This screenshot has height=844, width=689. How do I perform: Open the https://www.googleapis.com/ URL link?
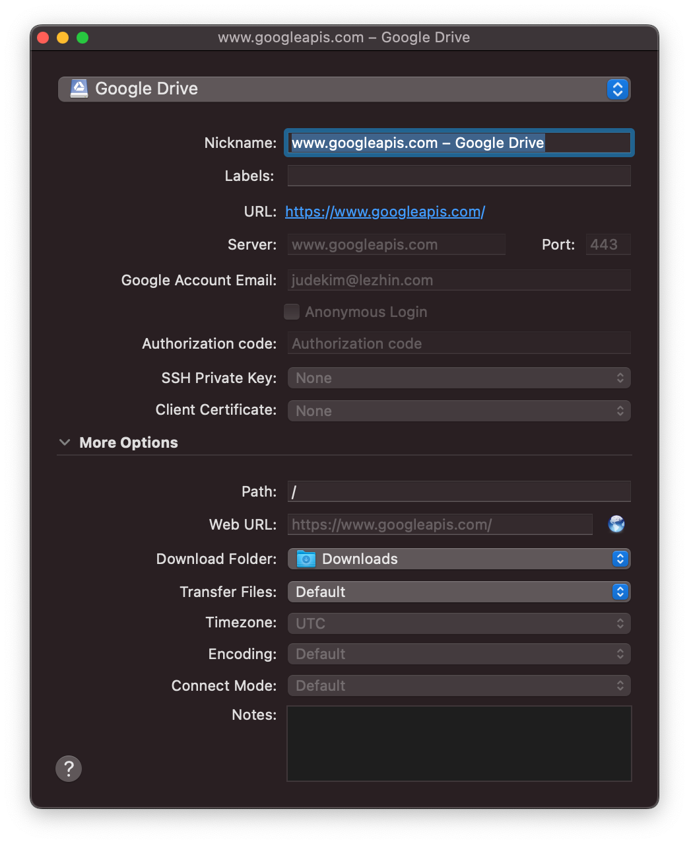coord(385,211)
